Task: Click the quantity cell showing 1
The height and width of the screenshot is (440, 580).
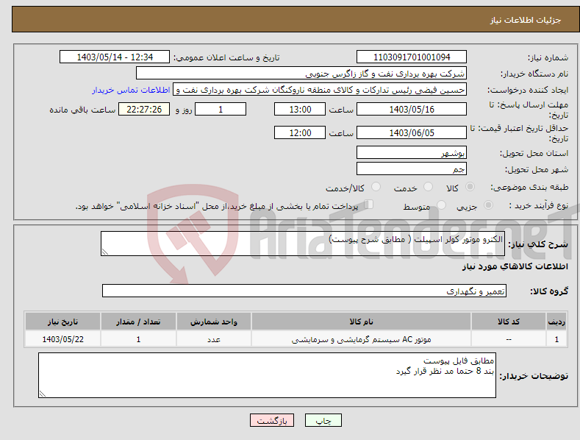Action: coord(138,339)
